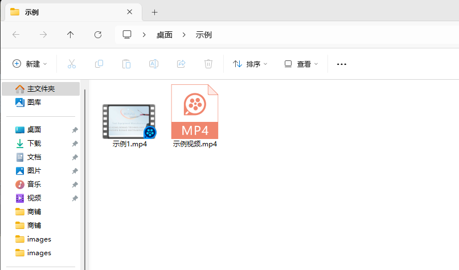The height and width of the screenshot is (270, 459).
Task: Open the See more ellipsis menu
Action: click(342, 64)
